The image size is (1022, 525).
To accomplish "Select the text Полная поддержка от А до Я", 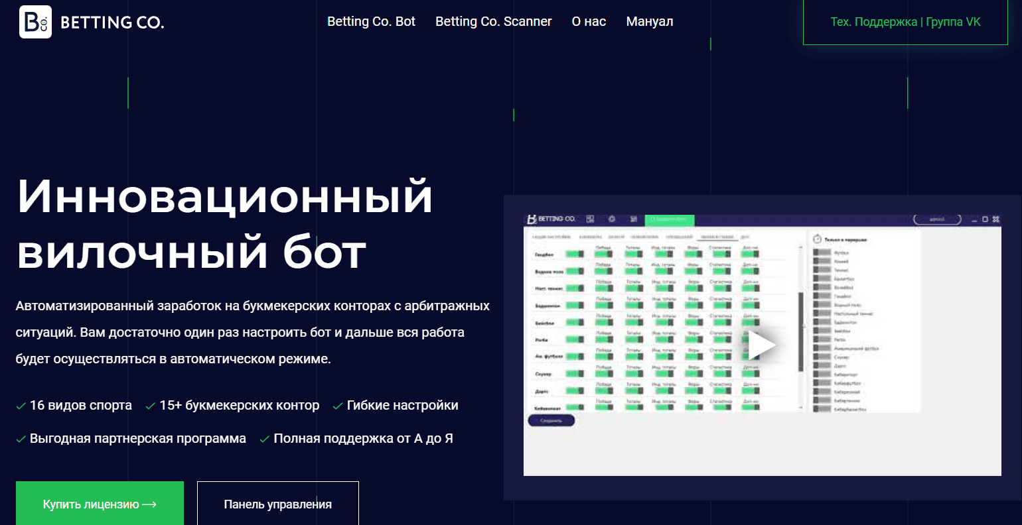I will [364, 438].
